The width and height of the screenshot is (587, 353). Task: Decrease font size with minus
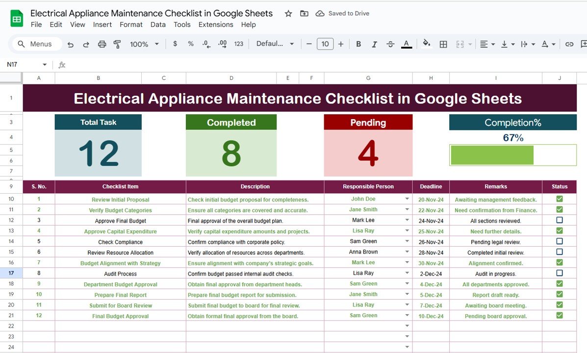tap(309, 44)
